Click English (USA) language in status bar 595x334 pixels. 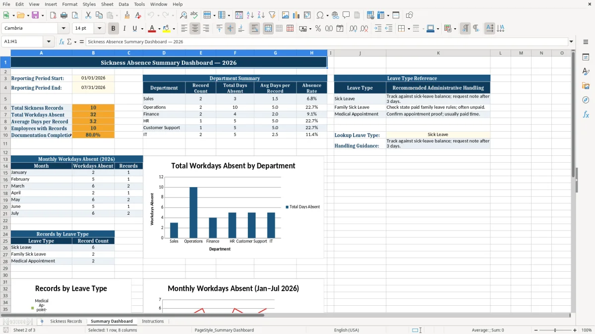coord(347,330)
